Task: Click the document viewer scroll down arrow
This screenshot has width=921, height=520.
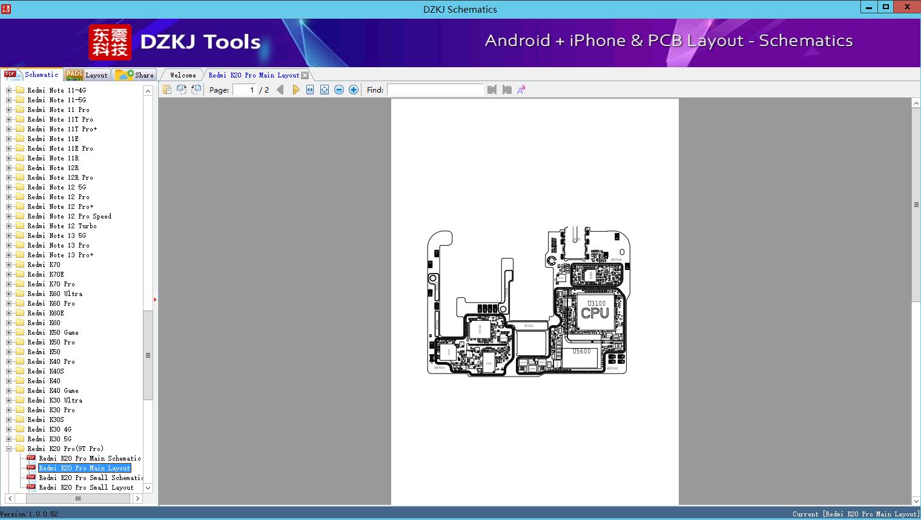Action: pyautogui.click(x=916, y=501)
